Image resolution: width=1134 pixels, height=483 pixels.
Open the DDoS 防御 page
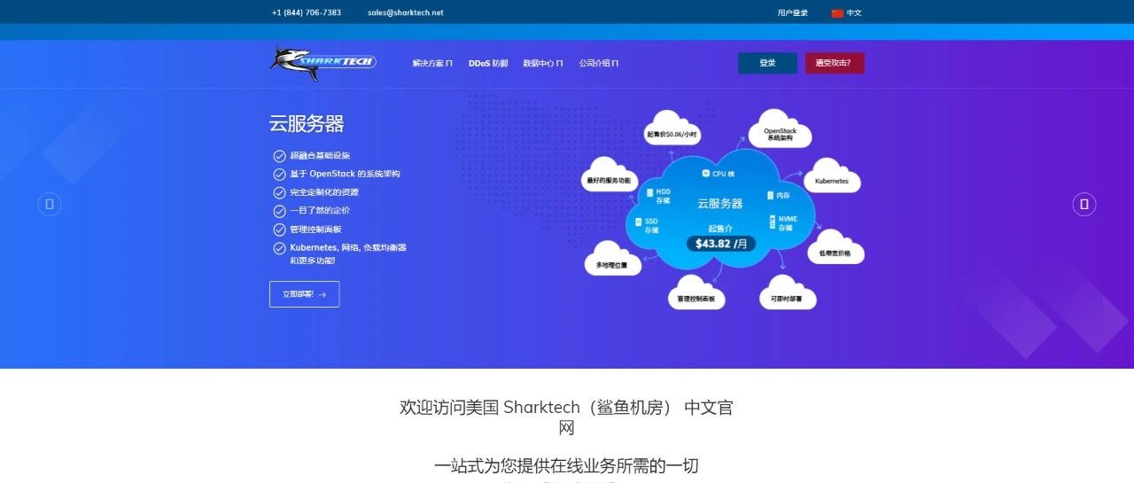pos(488,63)
